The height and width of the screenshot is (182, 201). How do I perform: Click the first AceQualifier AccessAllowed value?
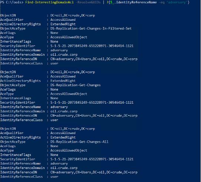click(x=63, y=20)
